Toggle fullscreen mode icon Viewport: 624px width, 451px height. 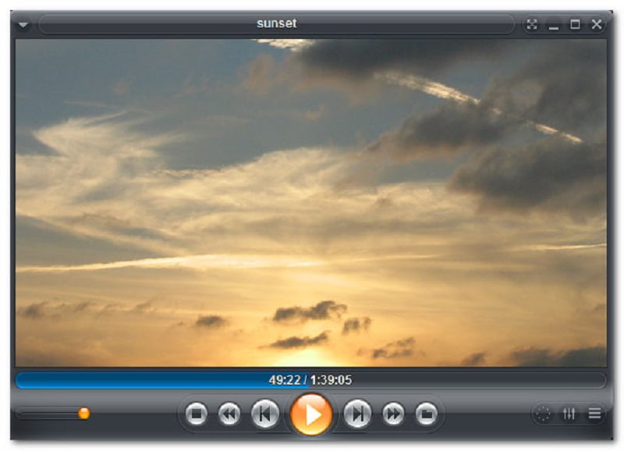tap(532, 24)
